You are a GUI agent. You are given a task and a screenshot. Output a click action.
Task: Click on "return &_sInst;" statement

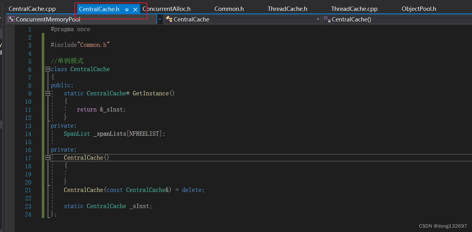pos(101,110)
